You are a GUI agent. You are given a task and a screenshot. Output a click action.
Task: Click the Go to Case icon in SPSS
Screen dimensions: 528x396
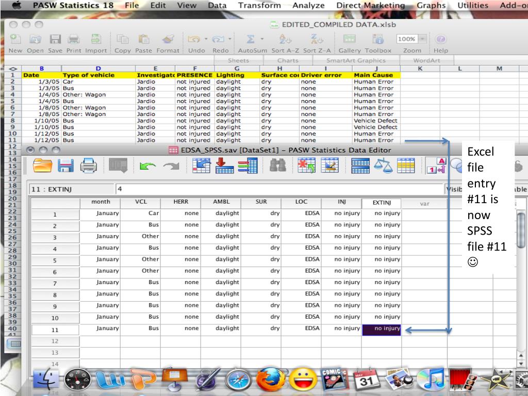[x=202, y=166]
